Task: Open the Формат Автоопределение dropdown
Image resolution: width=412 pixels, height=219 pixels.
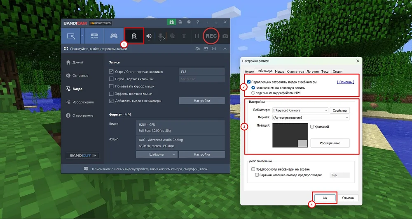Action: click(311, 118)
